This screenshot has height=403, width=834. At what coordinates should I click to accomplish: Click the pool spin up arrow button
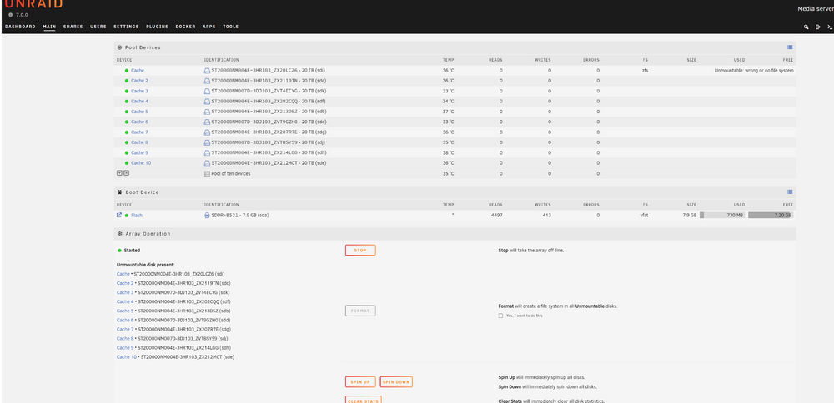tap(127, 172)
